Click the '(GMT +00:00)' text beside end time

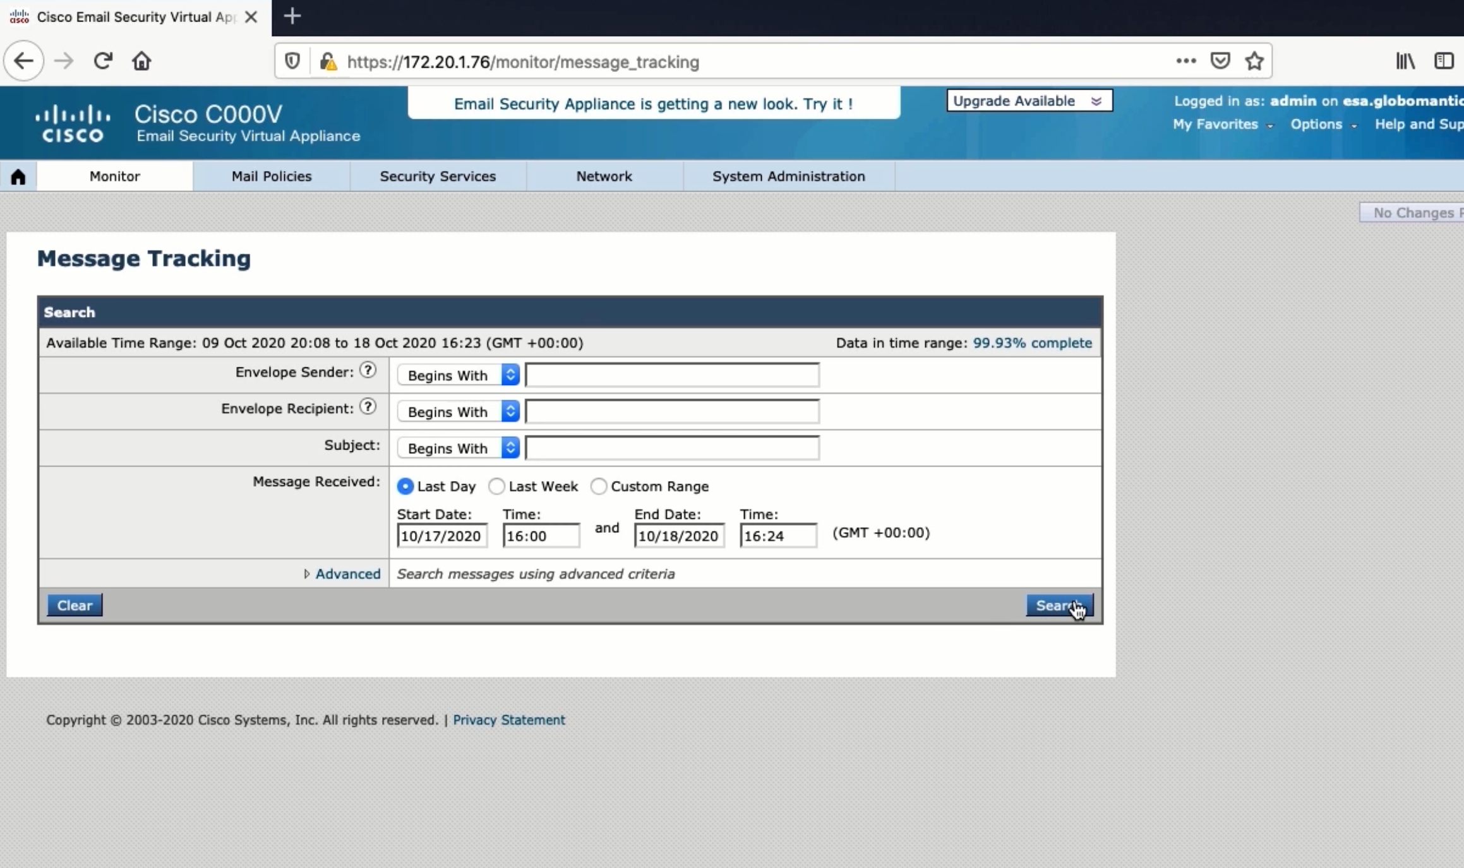pyautogui.click(x=881, y=533)
